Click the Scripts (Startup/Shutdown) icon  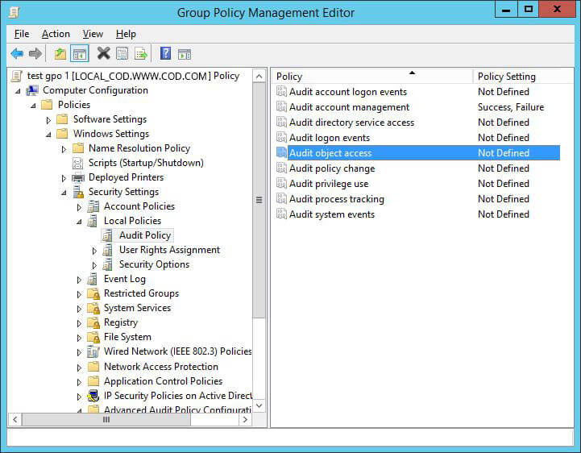coord(78,163)
